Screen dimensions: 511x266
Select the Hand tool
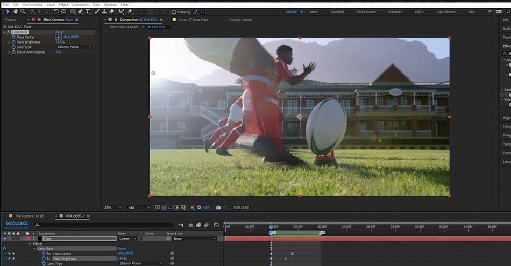coord(15,12)
